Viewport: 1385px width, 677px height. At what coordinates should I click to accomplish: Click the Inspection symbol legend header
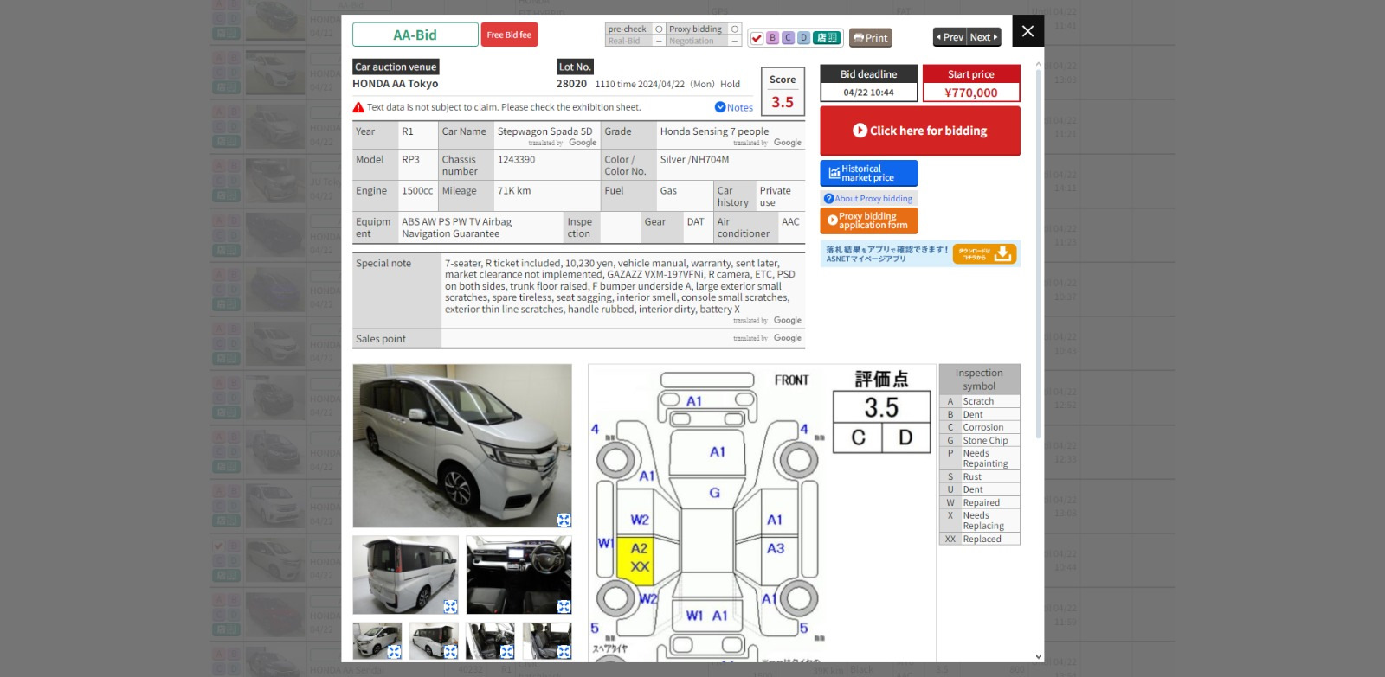pos(979,380)
